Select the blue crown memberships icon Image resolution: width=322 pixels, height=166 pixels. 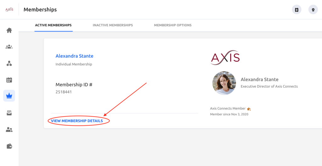9,96
